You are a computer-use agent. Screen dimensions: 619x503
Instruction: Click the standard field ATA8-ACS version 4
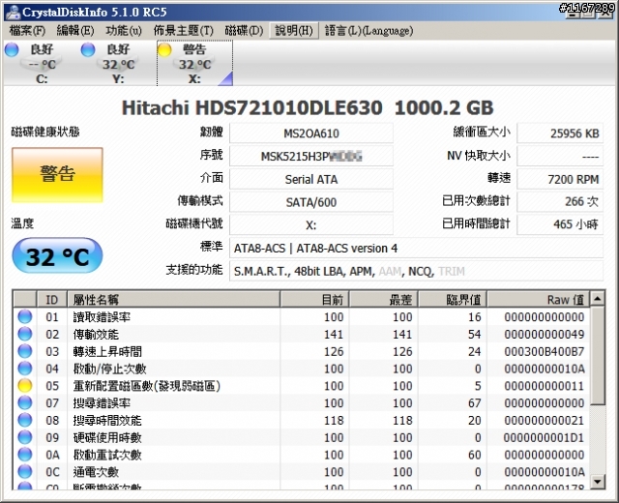point(417,248)
